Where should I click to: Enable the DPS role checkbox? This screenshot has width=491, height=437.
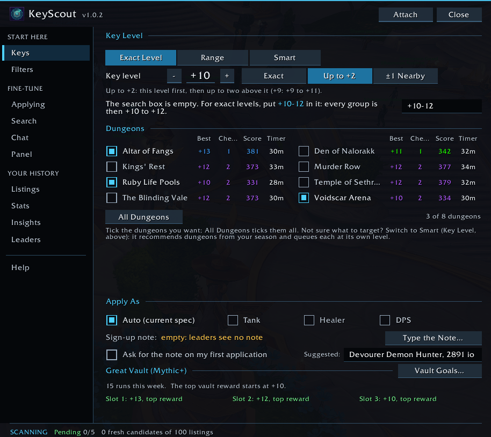tap(385, 321)
